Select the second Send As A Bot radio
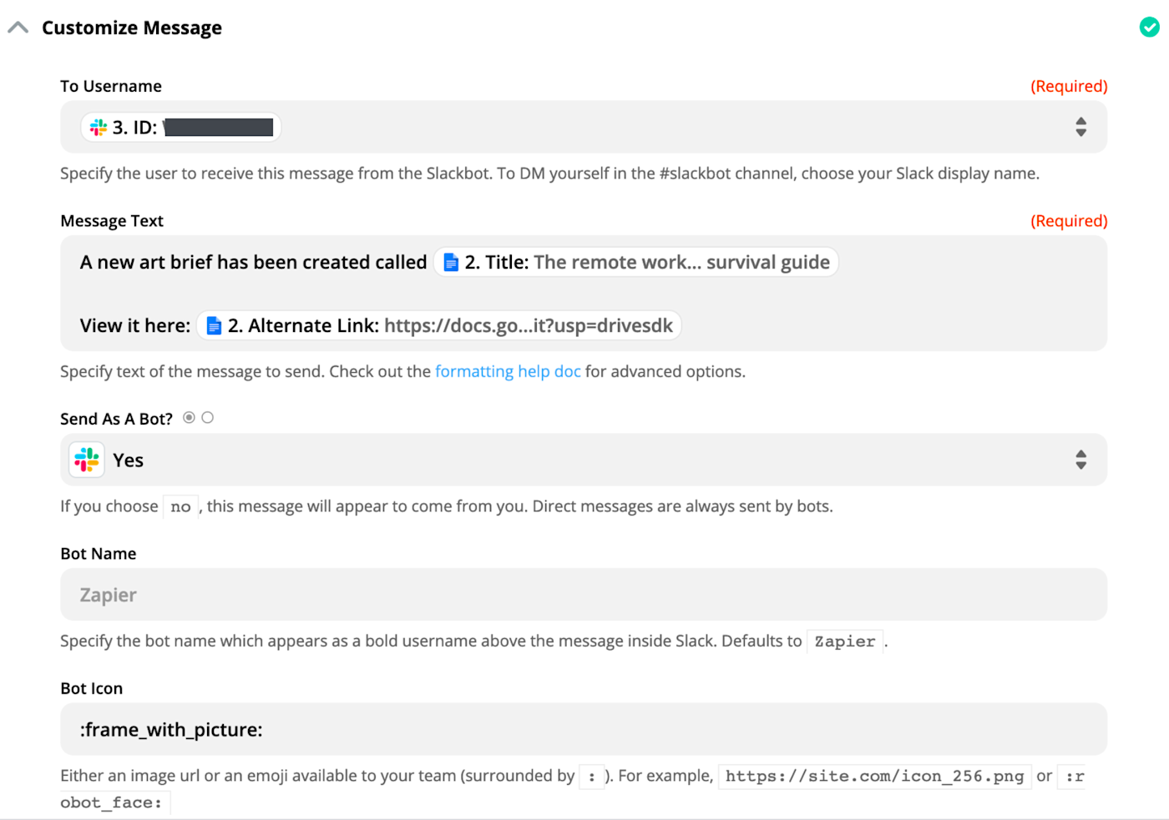 (x=208, y=418)
